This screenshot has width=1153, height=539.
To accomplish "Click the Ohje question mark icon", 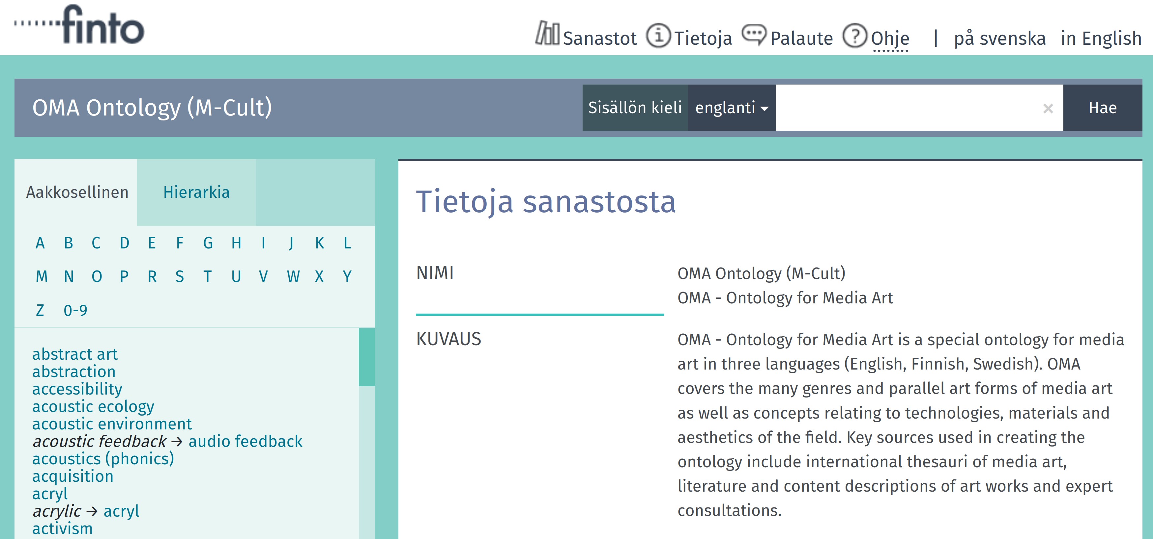I will point(854,35).
